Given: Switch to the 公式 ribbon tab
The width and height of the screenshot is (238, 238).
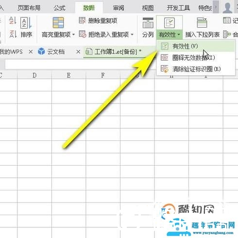Looking at the screenshot, I should click(60, 8).
